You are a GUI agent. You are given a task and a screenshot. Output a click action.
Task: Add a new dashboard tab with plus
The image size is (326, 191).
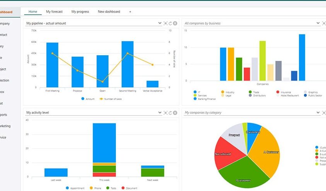[130, 12]
